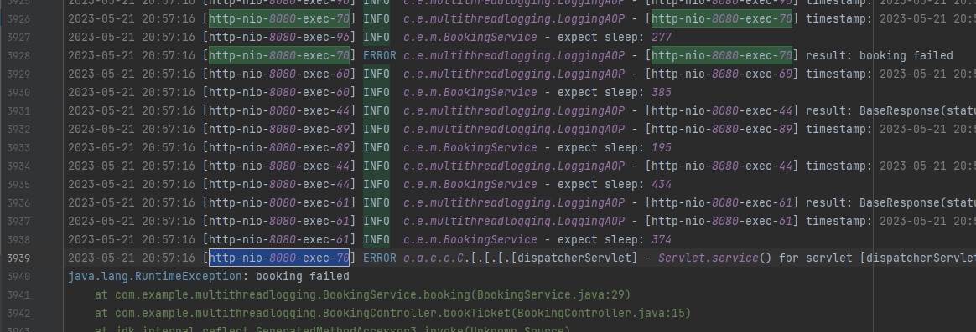Click first thread name exec-60 on line 3929
Screen dimensions: 976x332
coord(279,74)
